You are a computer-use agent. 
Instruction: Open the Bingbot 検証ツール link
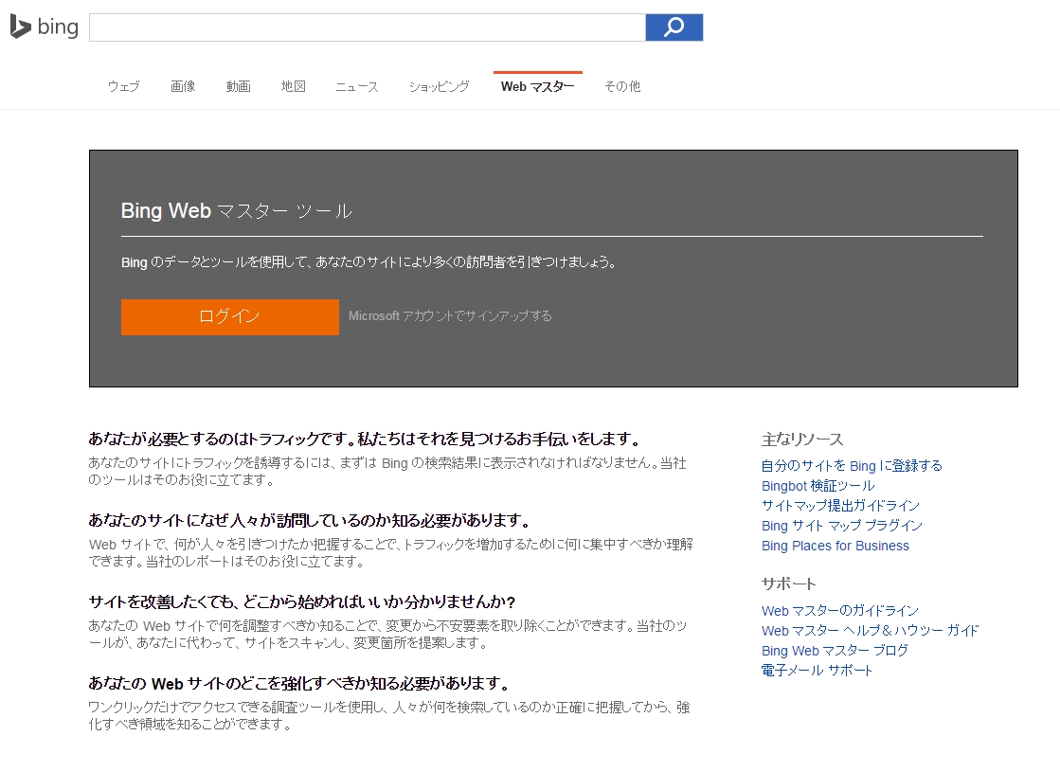(x=818, y=485)
